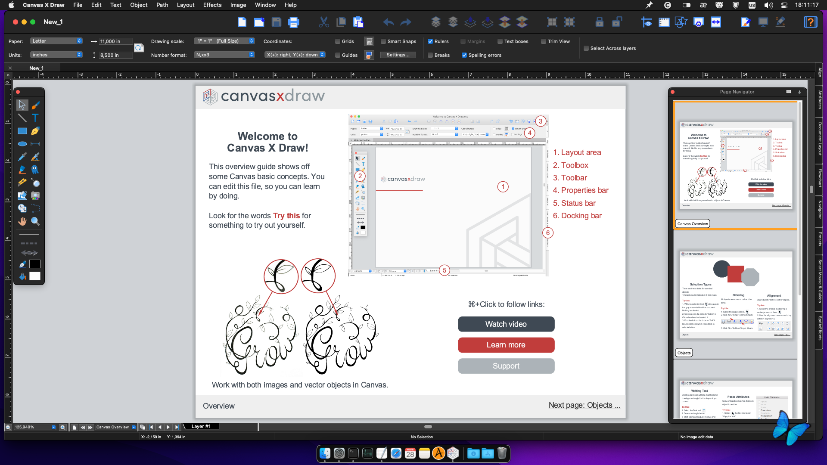Click the Undo arrow icon
The height and width of the screenshot is (465, 827).
tap(388, 22)
